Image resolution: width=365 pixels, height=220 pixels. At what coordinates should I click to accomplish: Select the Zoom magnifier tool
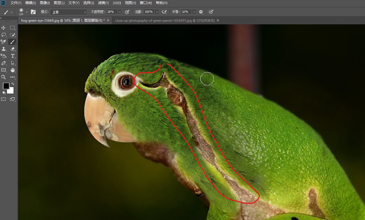pos(3,77)
